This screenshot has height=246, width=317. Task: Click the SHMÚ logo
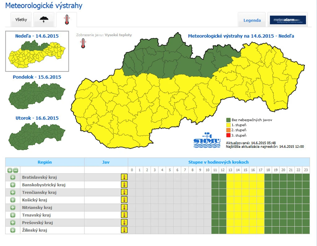[x=207, y=140]
